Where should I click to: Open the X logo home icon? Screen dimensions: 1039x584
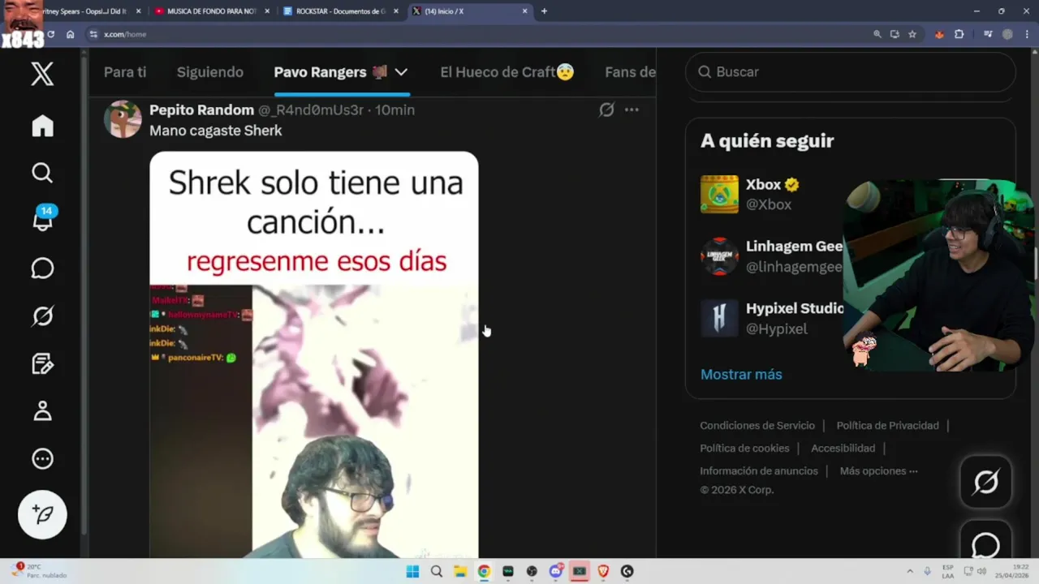click(x=42, y=74)
